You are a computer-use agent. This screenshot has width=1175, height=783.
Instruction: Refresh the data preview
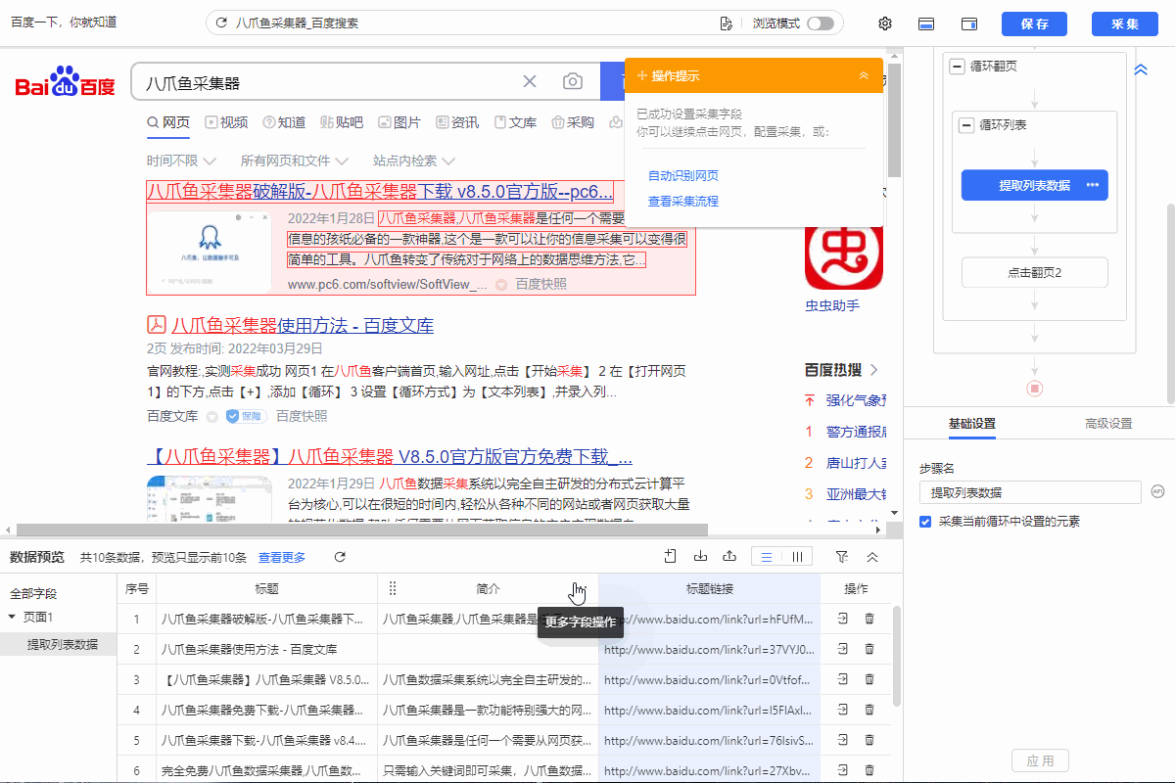(340, 557)
